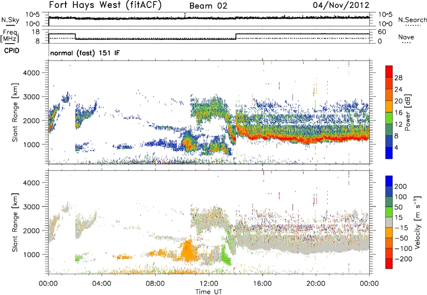Click the '04:00' time tick label
427x295 pixels.
coord(101,284)
